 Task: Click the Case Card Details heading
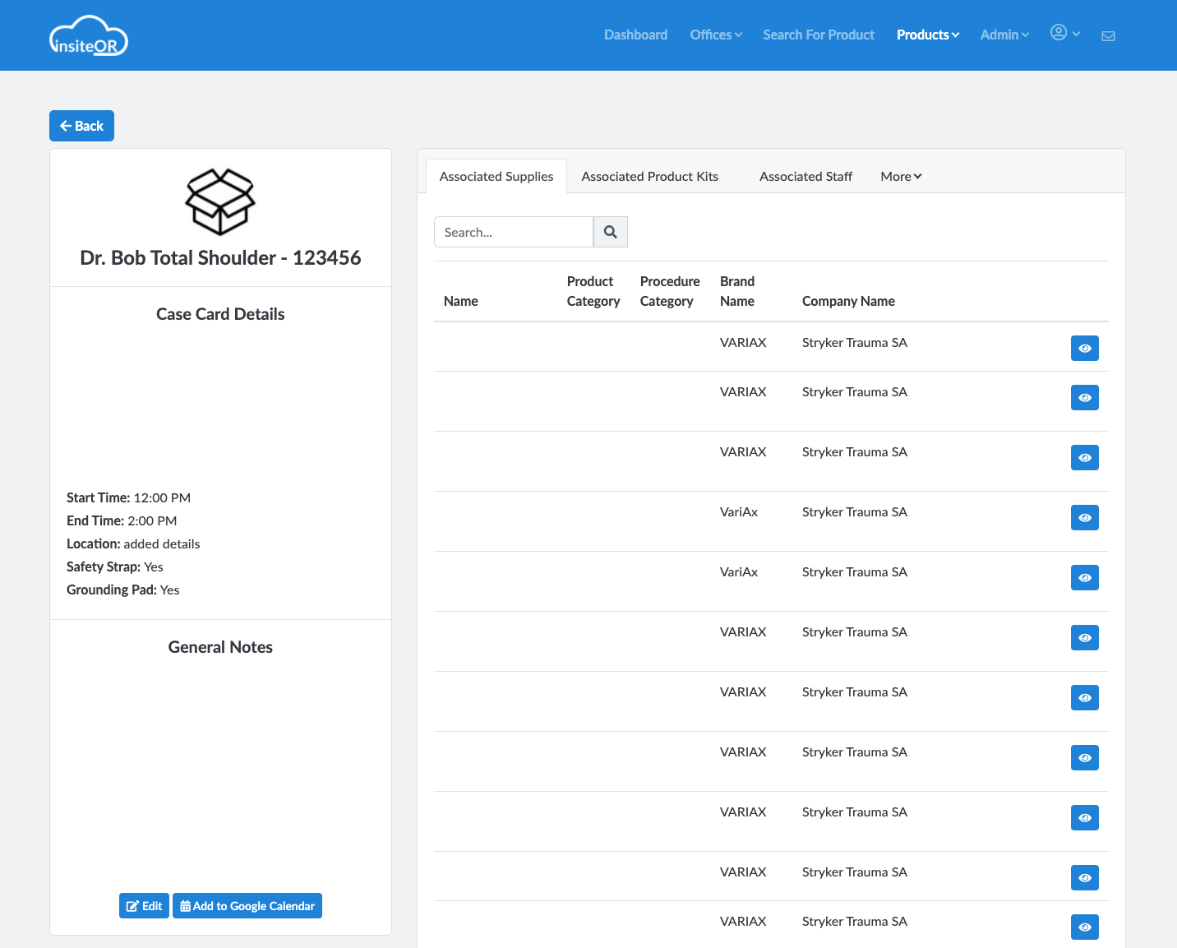pyautogui.click(x=220, y=314)
